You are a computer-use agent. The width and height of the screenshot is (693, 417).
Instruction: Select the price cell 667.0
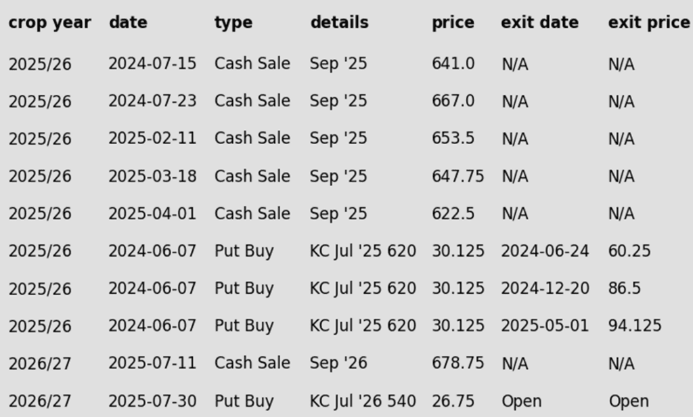[453, 101]
